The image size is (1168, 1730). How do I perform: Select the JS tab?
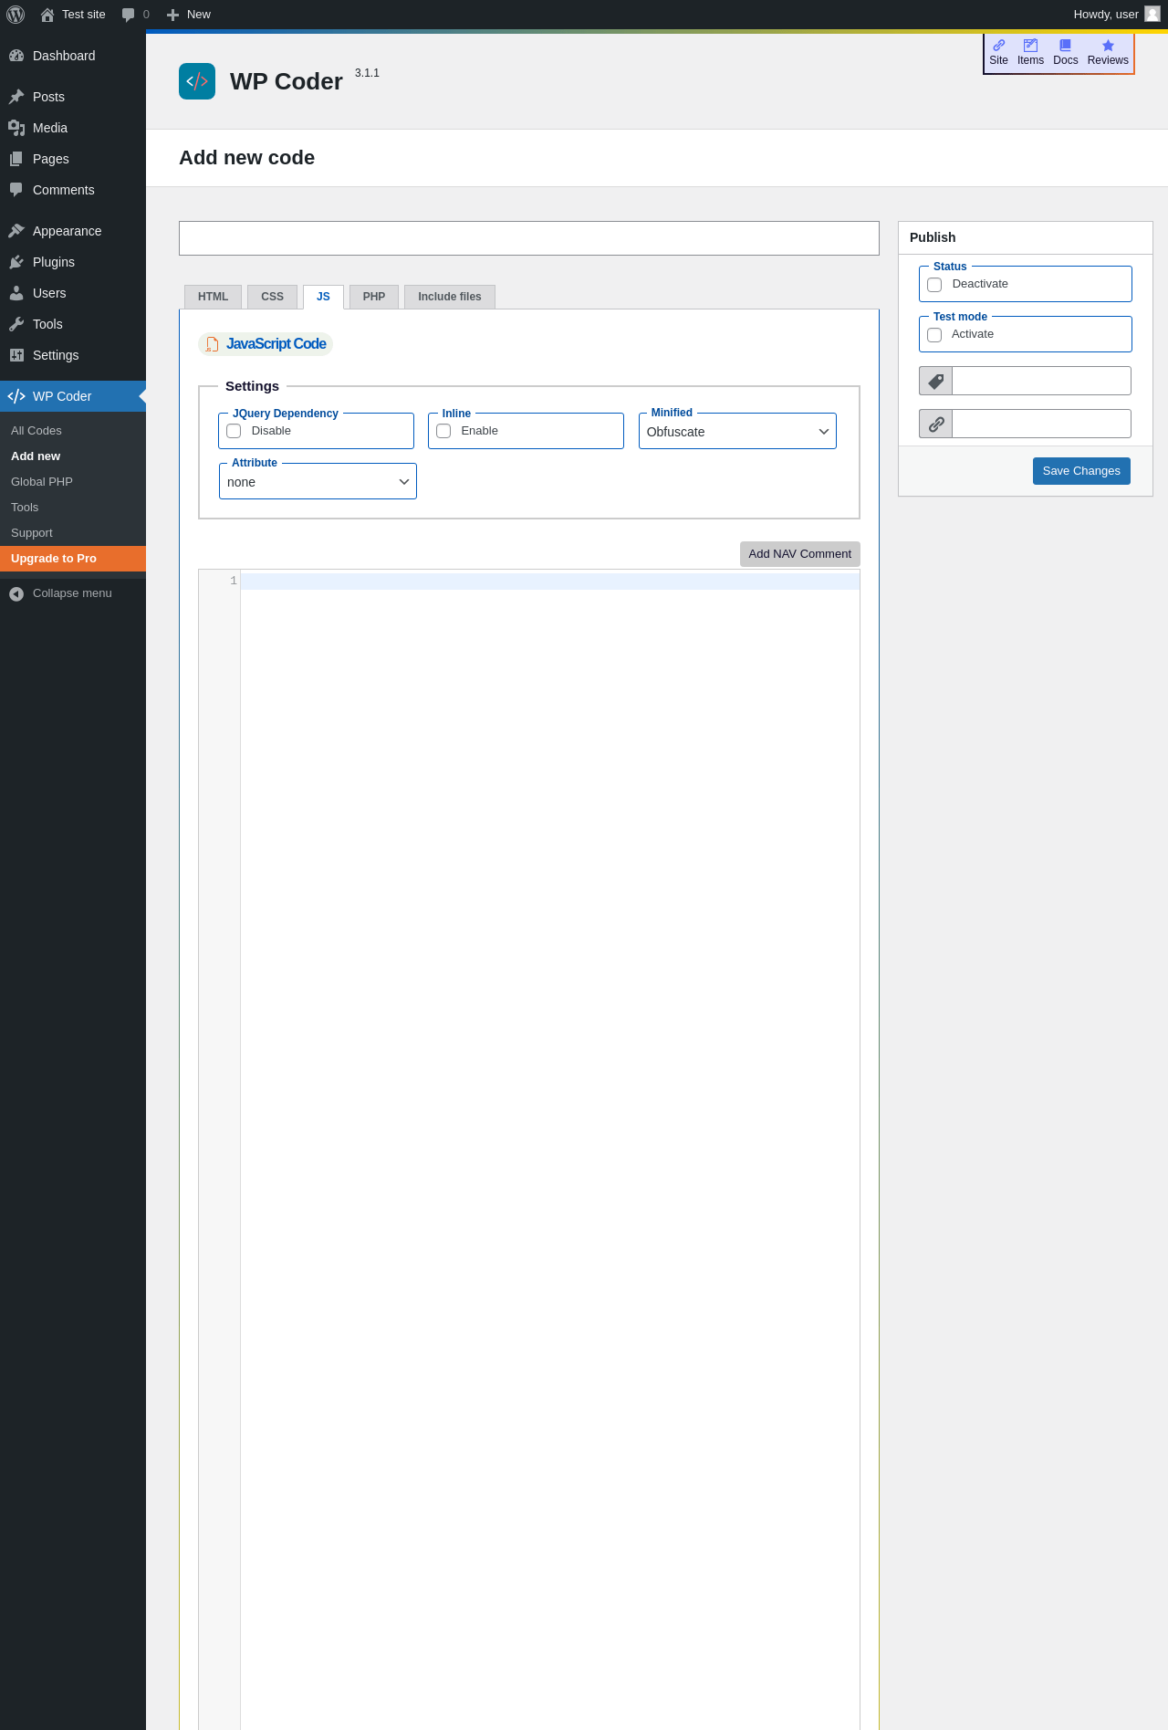tap(323, 297)
